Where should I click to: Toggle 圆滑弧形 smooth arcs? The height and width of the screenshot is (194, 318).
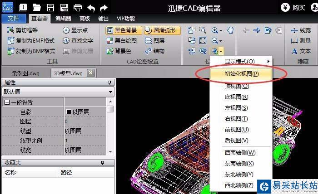(162, 30)
